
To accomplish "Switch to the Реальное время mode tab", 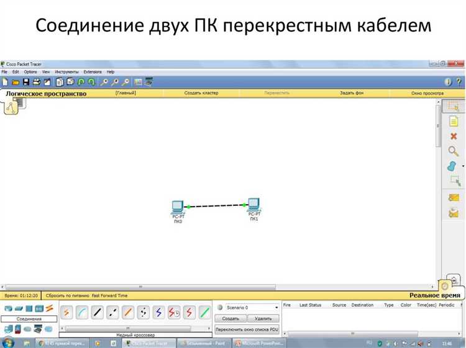I will [434, 295].
